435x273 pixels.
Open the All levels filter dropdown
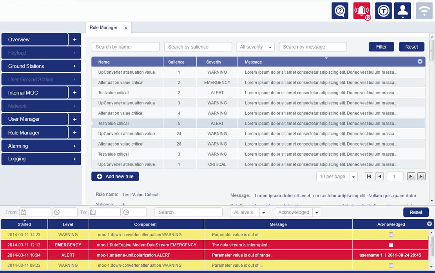pyautogui.click(x=264, y=213)
